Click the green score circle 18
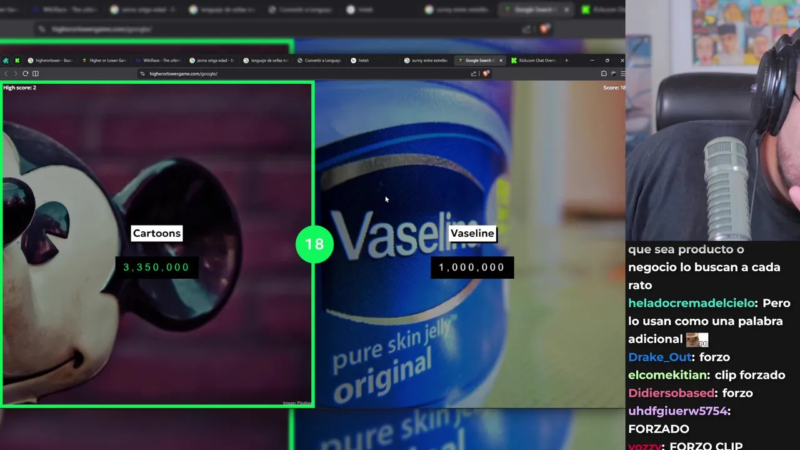The width and height of the screenshot is (800, 450). (314, 244)
